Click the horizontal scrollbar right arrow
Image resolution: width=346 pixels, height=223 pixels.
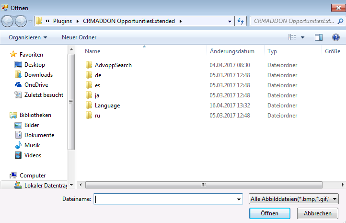click(x=343, y=185)
